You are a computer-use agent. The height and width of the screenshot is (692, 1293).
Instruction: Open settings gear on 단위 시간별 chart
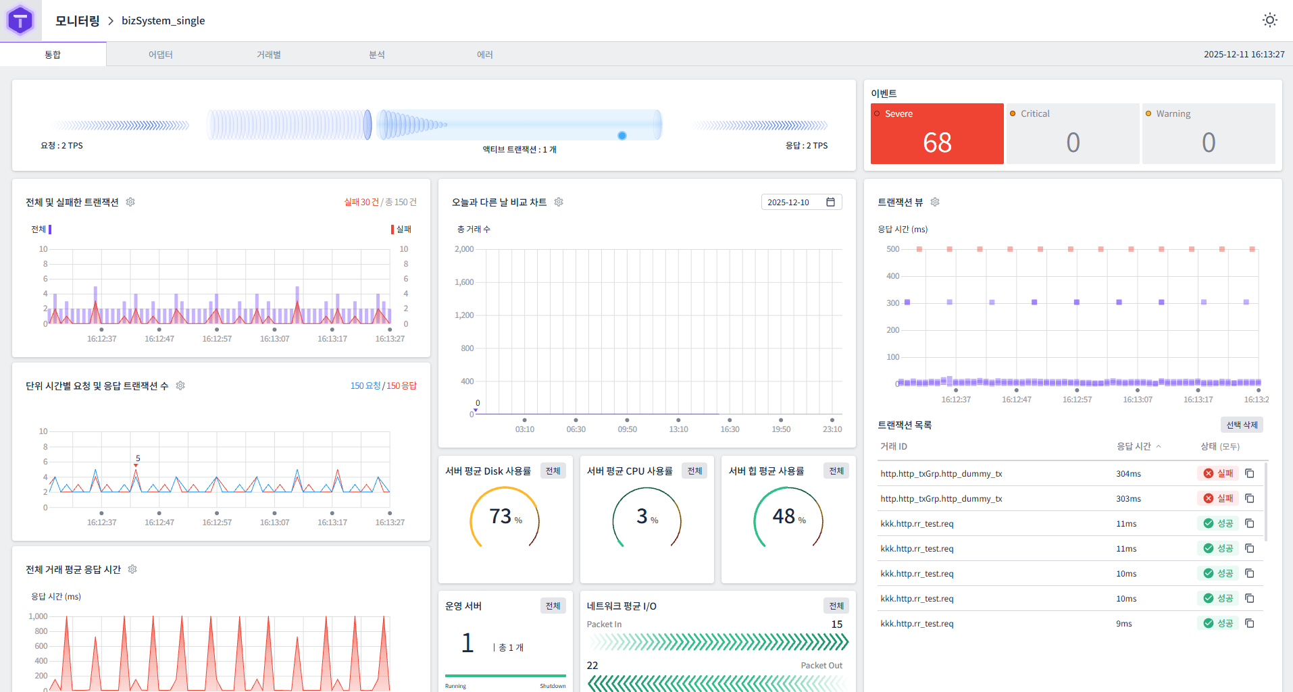pos(180,385)
